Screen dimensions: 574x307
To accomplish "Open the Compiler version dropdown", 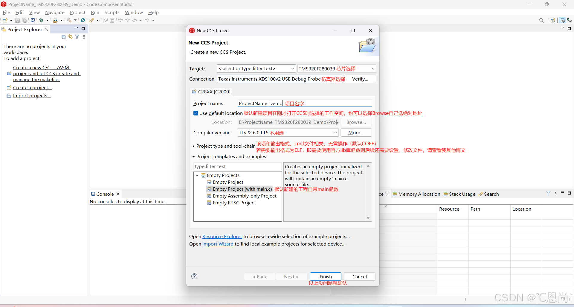I will pyautogui.click(x=335, y=132).
